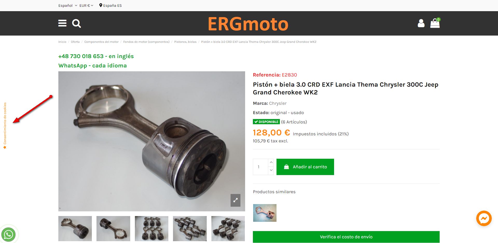This screenshot has width=498, height=243.
Task: Open the Messenger chat button
Action: (x=484, y=218)
